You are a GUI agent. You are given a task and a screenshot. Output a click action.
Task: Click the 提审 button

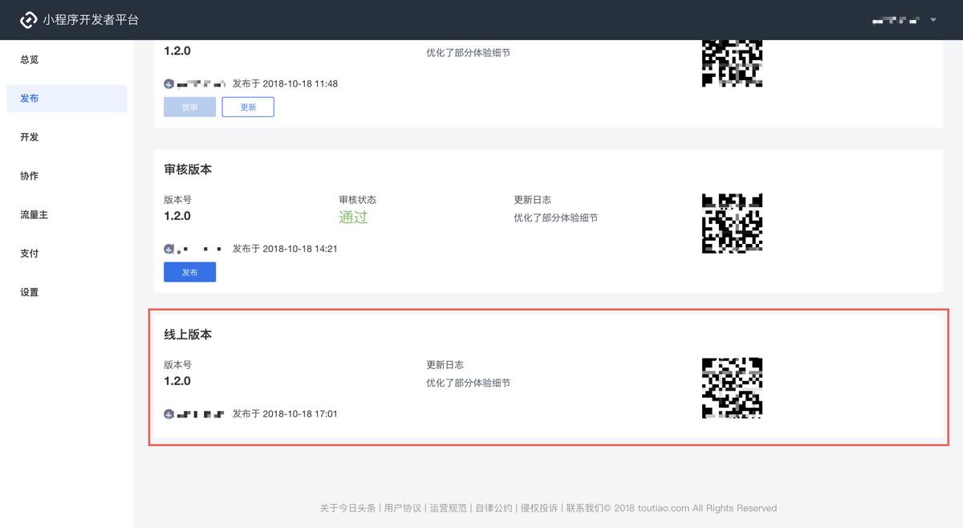click(x=189, y=107)
